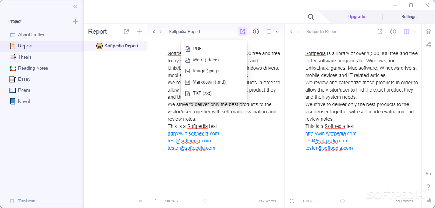Image resolution: width=435 pixels, height=208 pixels.
Task: Go back in left editor pane
Action: point(154,32)
